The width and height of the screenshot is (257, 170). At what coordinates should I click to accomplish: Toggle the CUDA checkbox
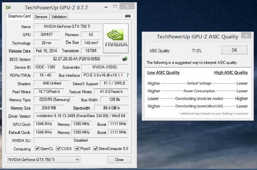coord(58,149)
